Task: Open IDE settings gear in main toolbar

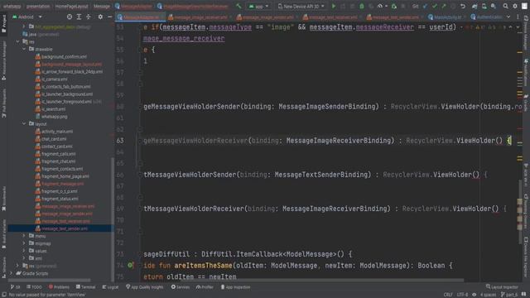Action: click(515, 6)
